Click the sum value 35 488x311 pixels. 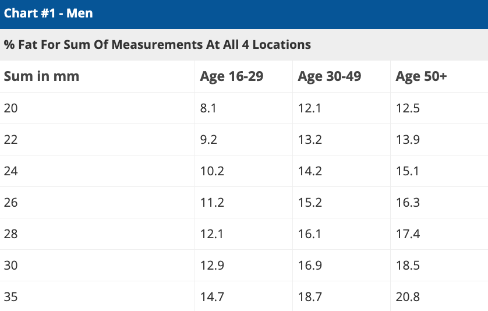(x=10, y=297)
